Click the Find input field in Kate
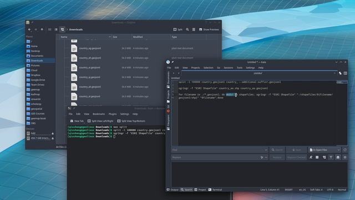This screenshot has height=200, width=355. point(220,150)
